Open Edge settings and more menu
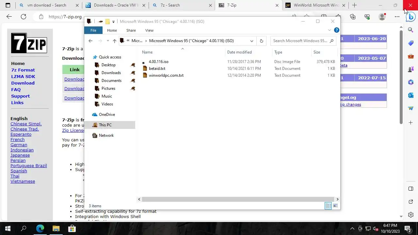This screenshot has height=235, width=418. [x=397, y=17]
